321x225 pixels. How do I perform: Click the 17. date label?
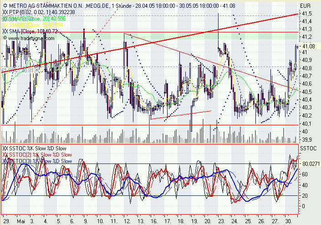168,221
